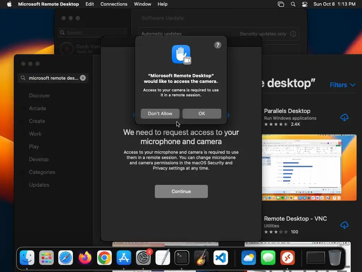The image size is (362, 272).
Task: Open the Connections menu
Action: tap(114, 4)
